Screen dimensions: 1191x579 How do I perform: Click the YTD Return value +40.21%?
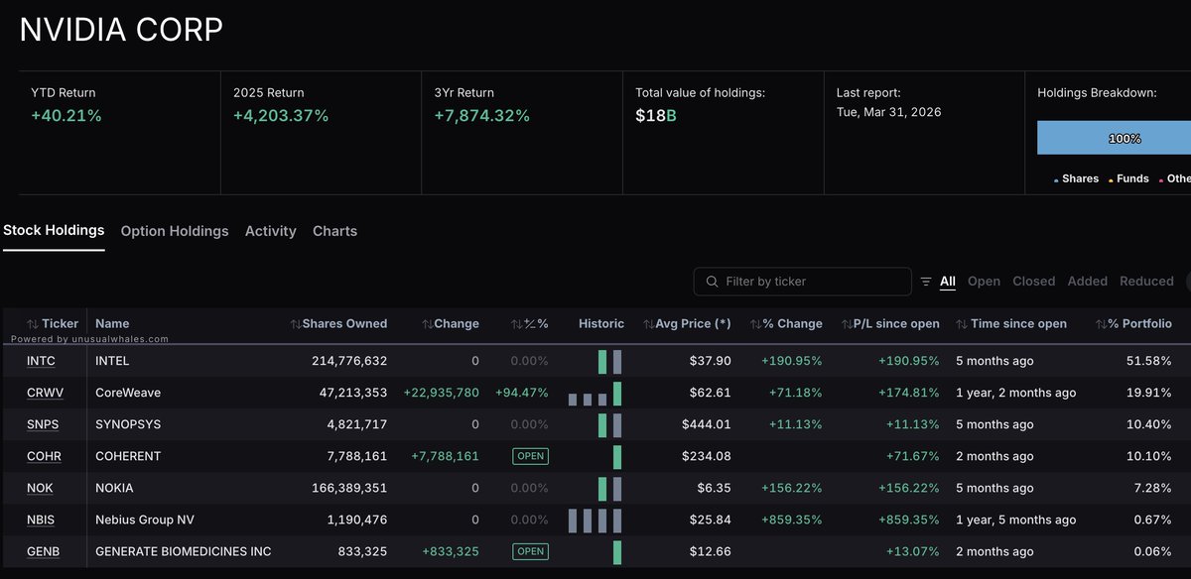coord(66,116)
